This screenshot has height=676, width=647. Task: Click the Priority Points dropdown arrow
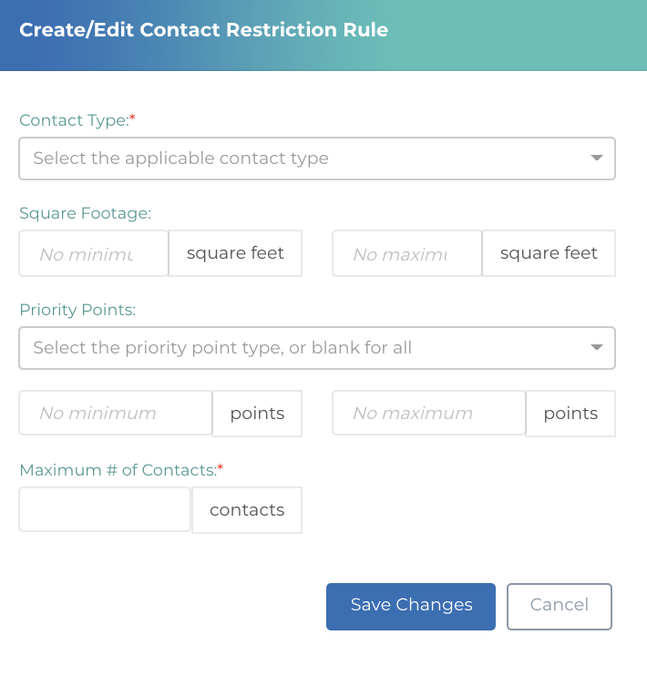click(597, 348)
